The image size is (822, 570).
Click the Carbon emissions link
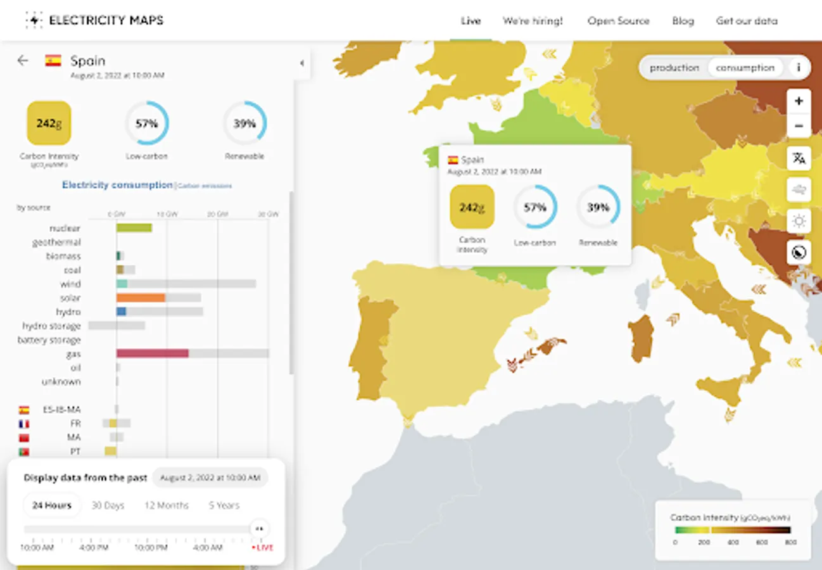(x=205, y=186)
